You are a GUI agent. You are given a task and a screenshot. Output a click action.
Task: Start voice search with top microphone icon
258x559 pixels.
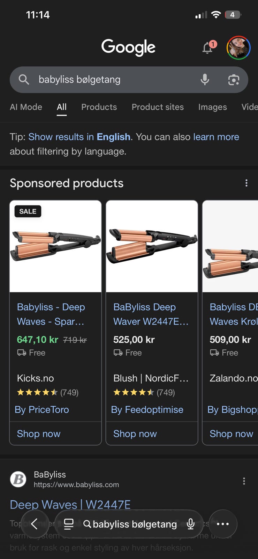click(x=205, y=80)
